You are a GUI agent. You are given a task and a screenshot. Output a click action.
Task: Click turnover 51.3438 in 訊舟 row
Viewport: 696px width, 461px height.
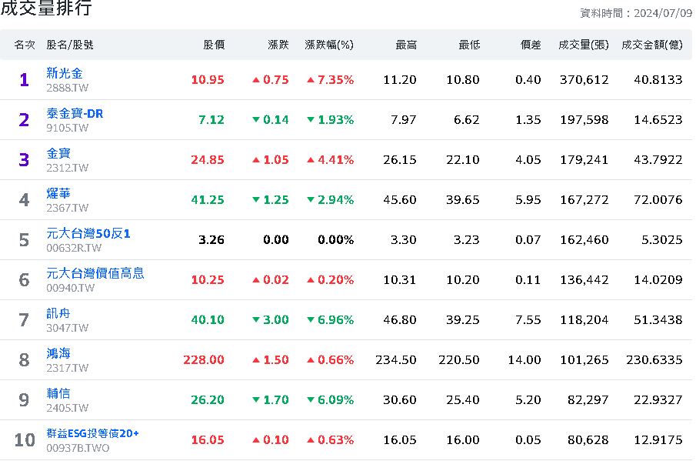click(658, 319)
